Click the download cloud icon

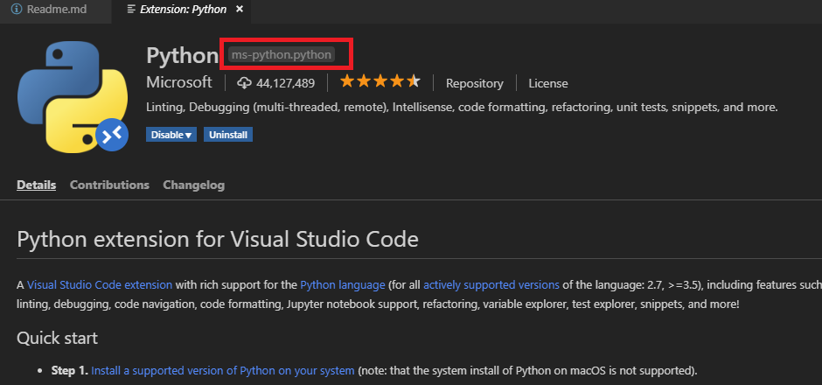(x=244, y=83)
